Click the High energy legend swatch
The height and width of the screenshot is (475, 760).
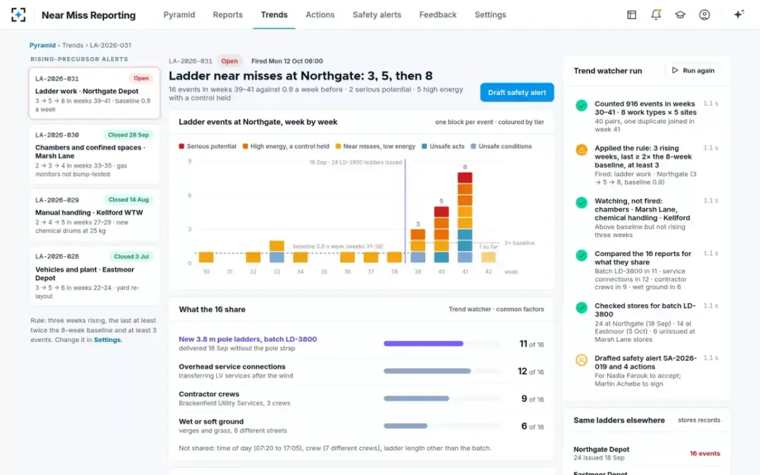click(245, 146)
